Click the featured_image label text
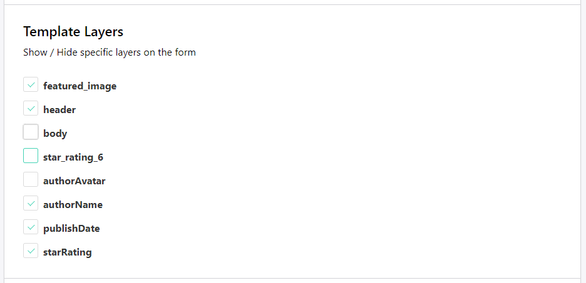The image size is (586, 283). pos(80,86)
